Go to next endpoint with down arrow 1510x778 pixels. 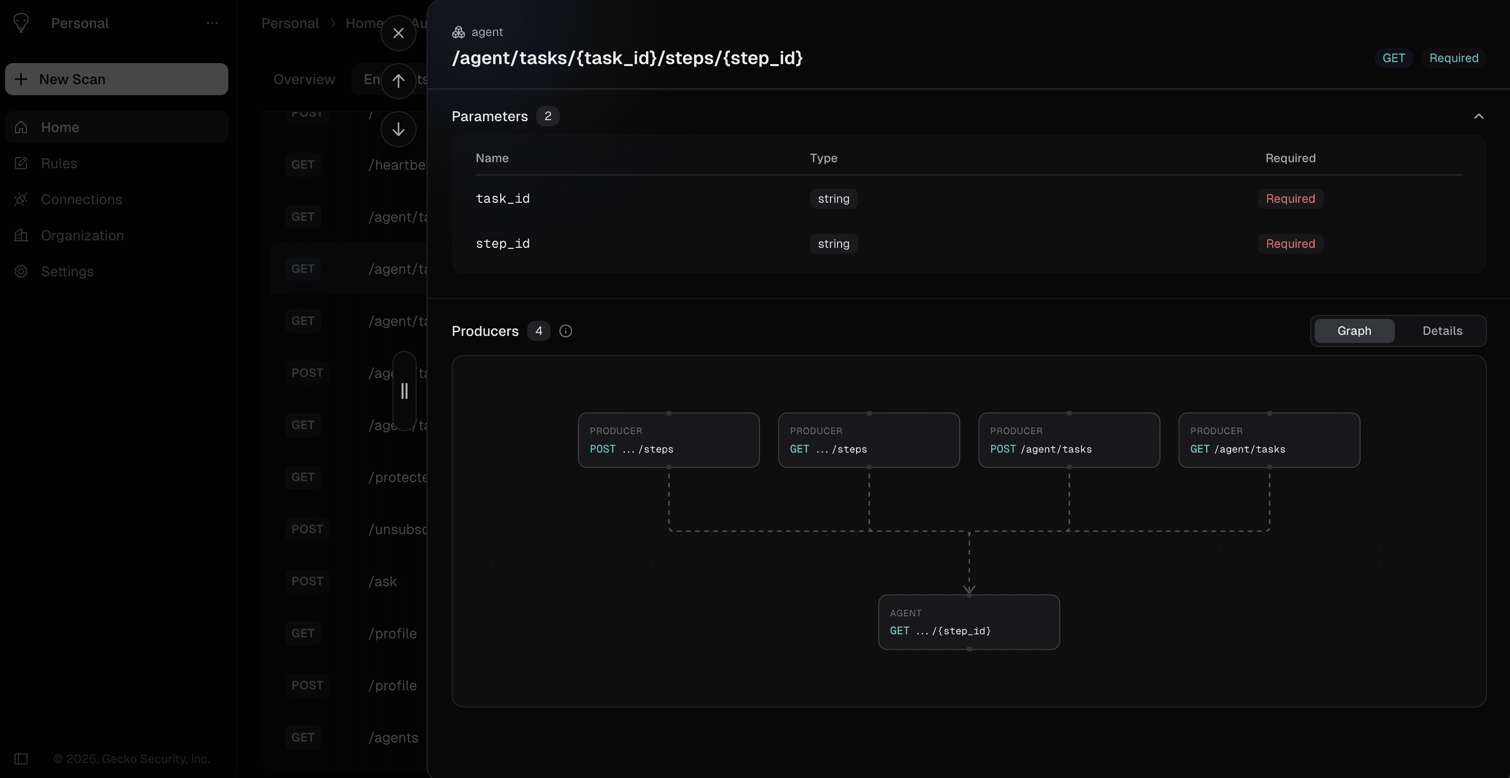(398, 129)
